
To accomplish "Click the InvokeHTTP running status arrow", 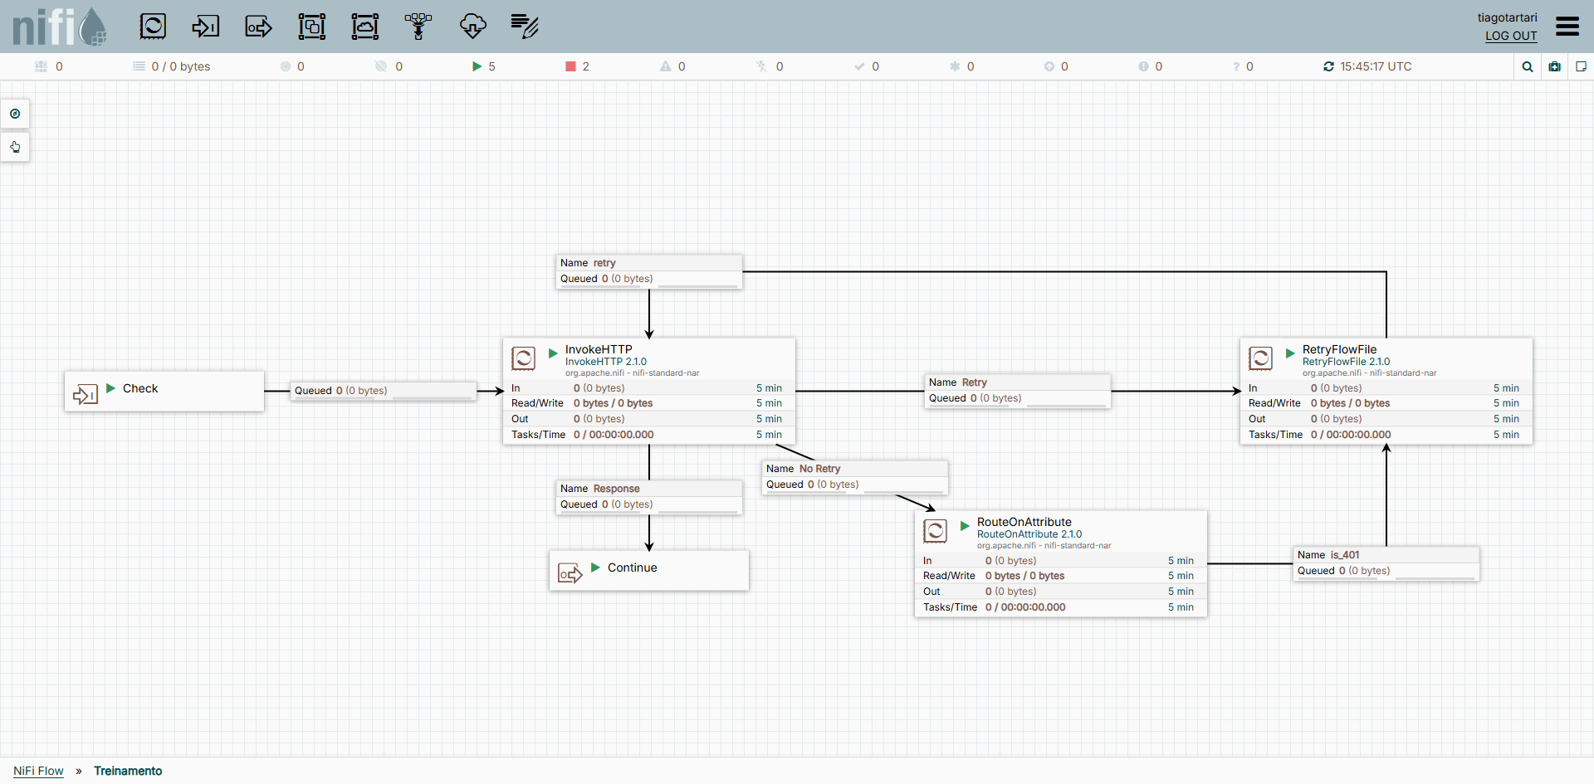I will click(x=553, y=353).
